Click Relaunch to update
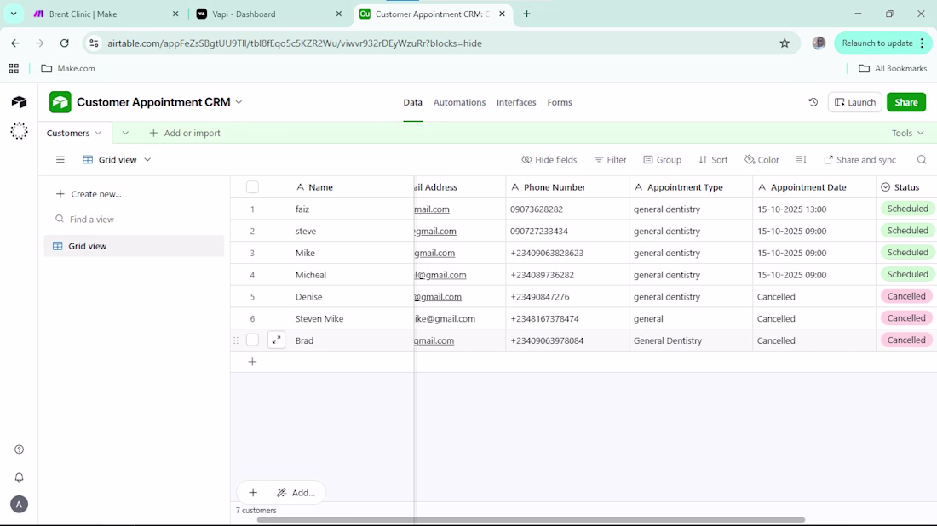937x526 pixels. coord(882,43)
